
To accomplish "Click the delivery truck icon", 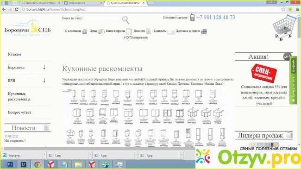I will coord(204,31).
